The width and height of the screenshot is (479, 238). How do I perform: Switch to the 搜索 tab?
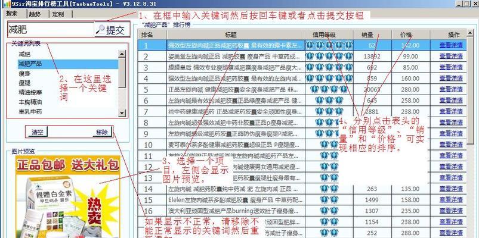click(x=13, y=14)
